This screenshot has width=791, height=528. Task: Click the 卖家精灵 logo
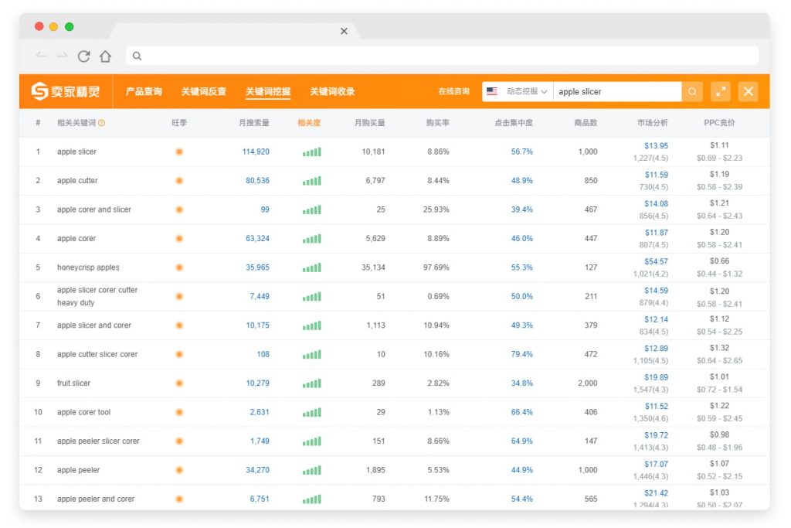click(66, 91)
